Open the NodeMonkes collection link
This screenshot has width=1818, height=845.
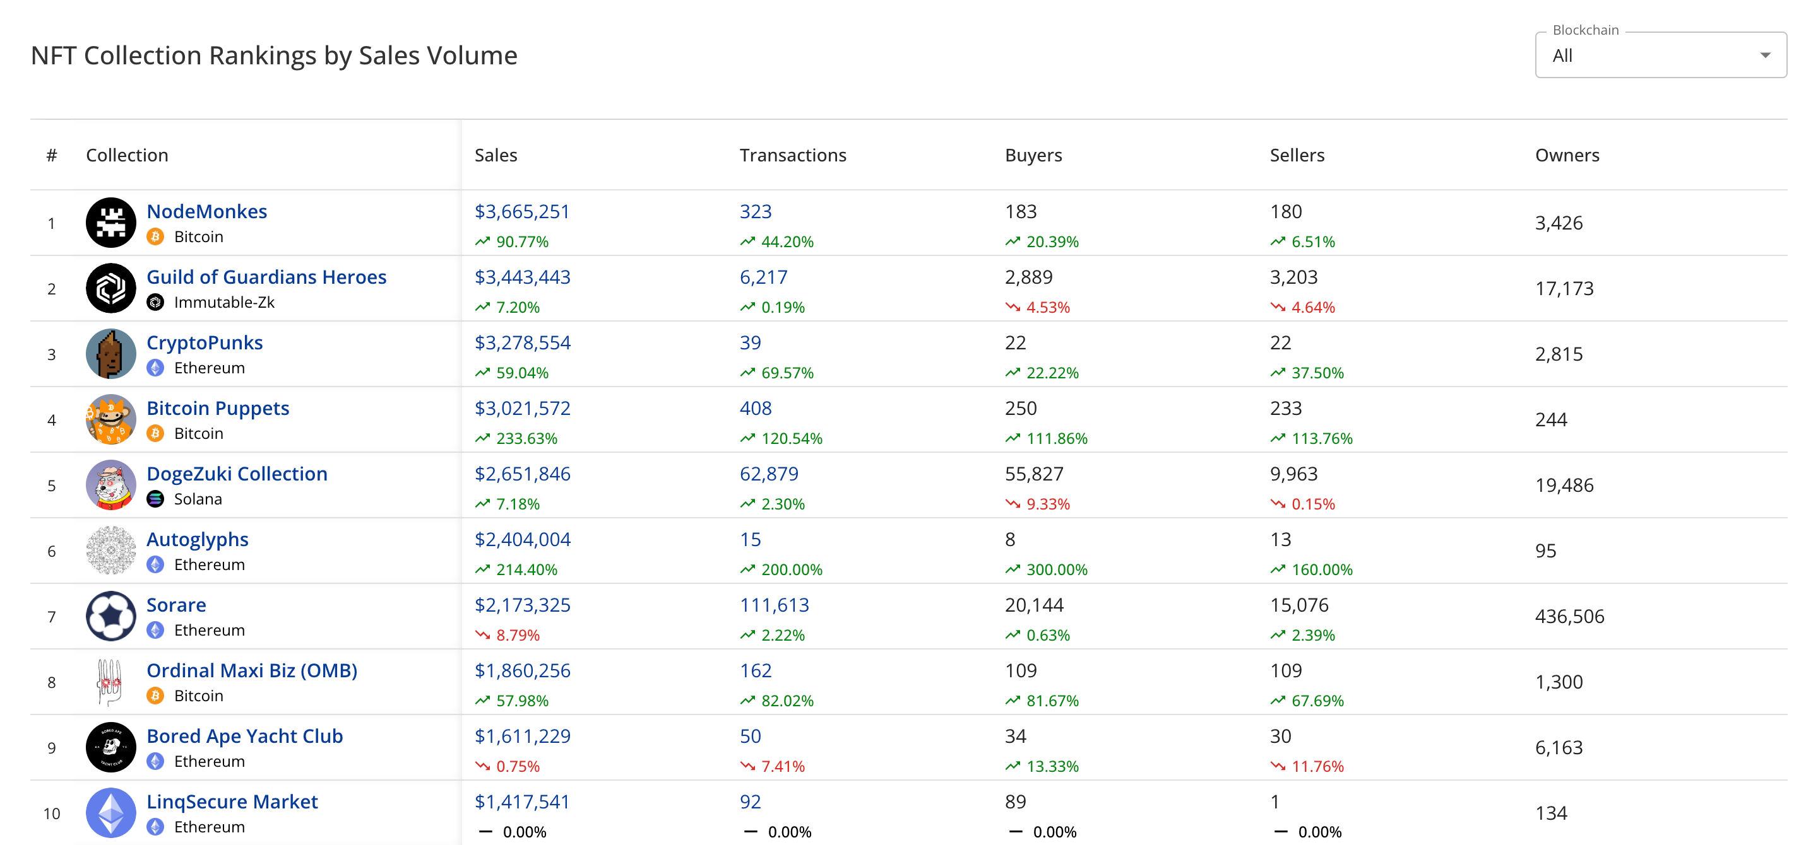(207, 211)
